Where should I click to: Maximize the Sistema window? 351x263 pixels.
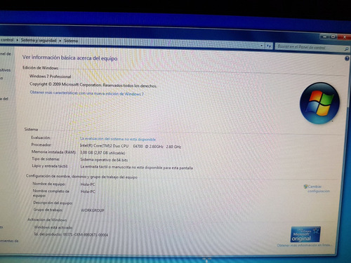[x=333, y=36]
